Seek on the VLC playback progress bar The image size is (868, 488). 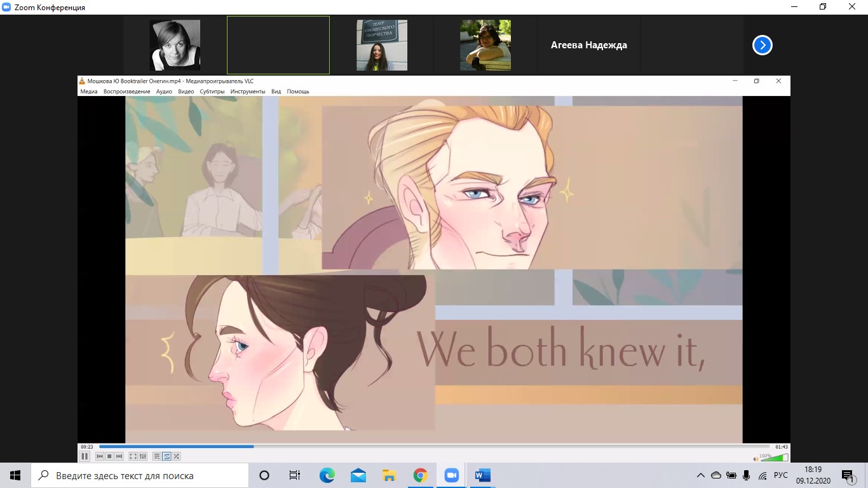434,447
